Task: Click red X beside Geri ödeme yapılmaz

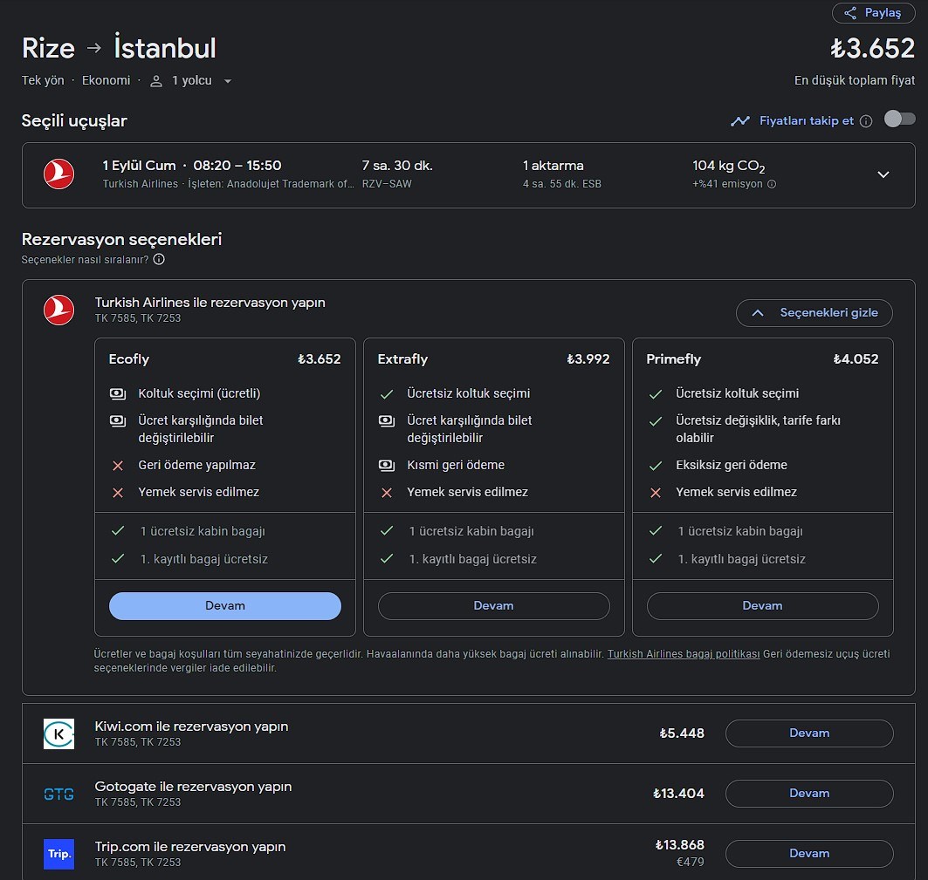Action: (x=118, y=466)
